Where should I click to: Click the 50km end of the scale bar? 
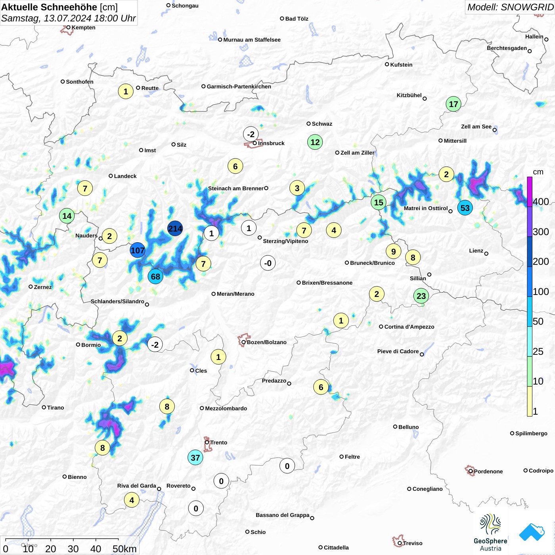coord(124,549)
